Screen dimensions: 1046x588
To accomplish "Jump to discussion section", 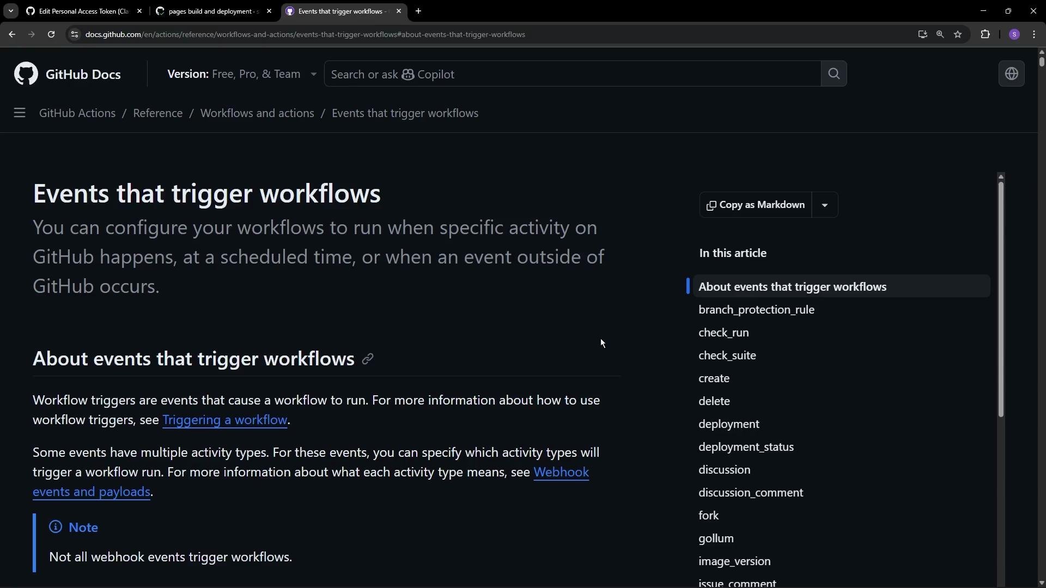I will tap(724, 470).
